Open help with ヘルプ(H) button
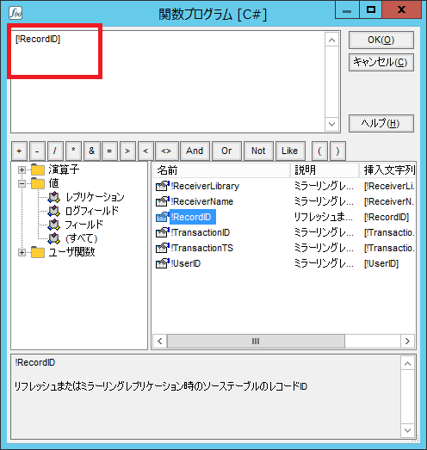This screenshot has width=427, height=450. coord(381,123)
